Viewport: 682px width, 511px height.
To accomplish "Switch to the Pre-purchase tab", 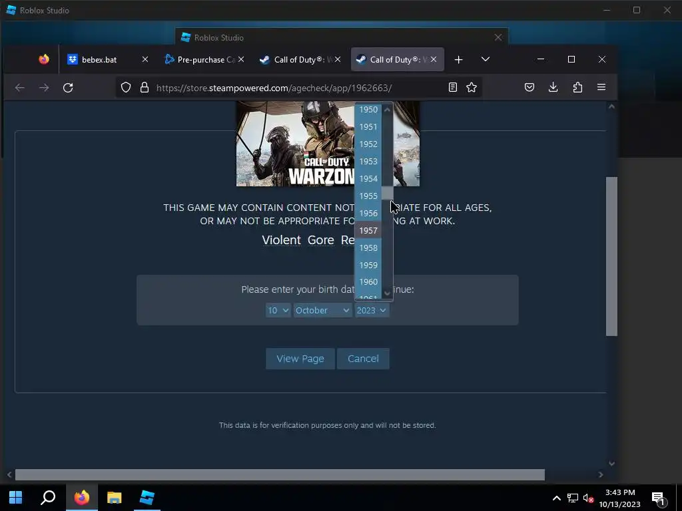I will click(204, 59).
